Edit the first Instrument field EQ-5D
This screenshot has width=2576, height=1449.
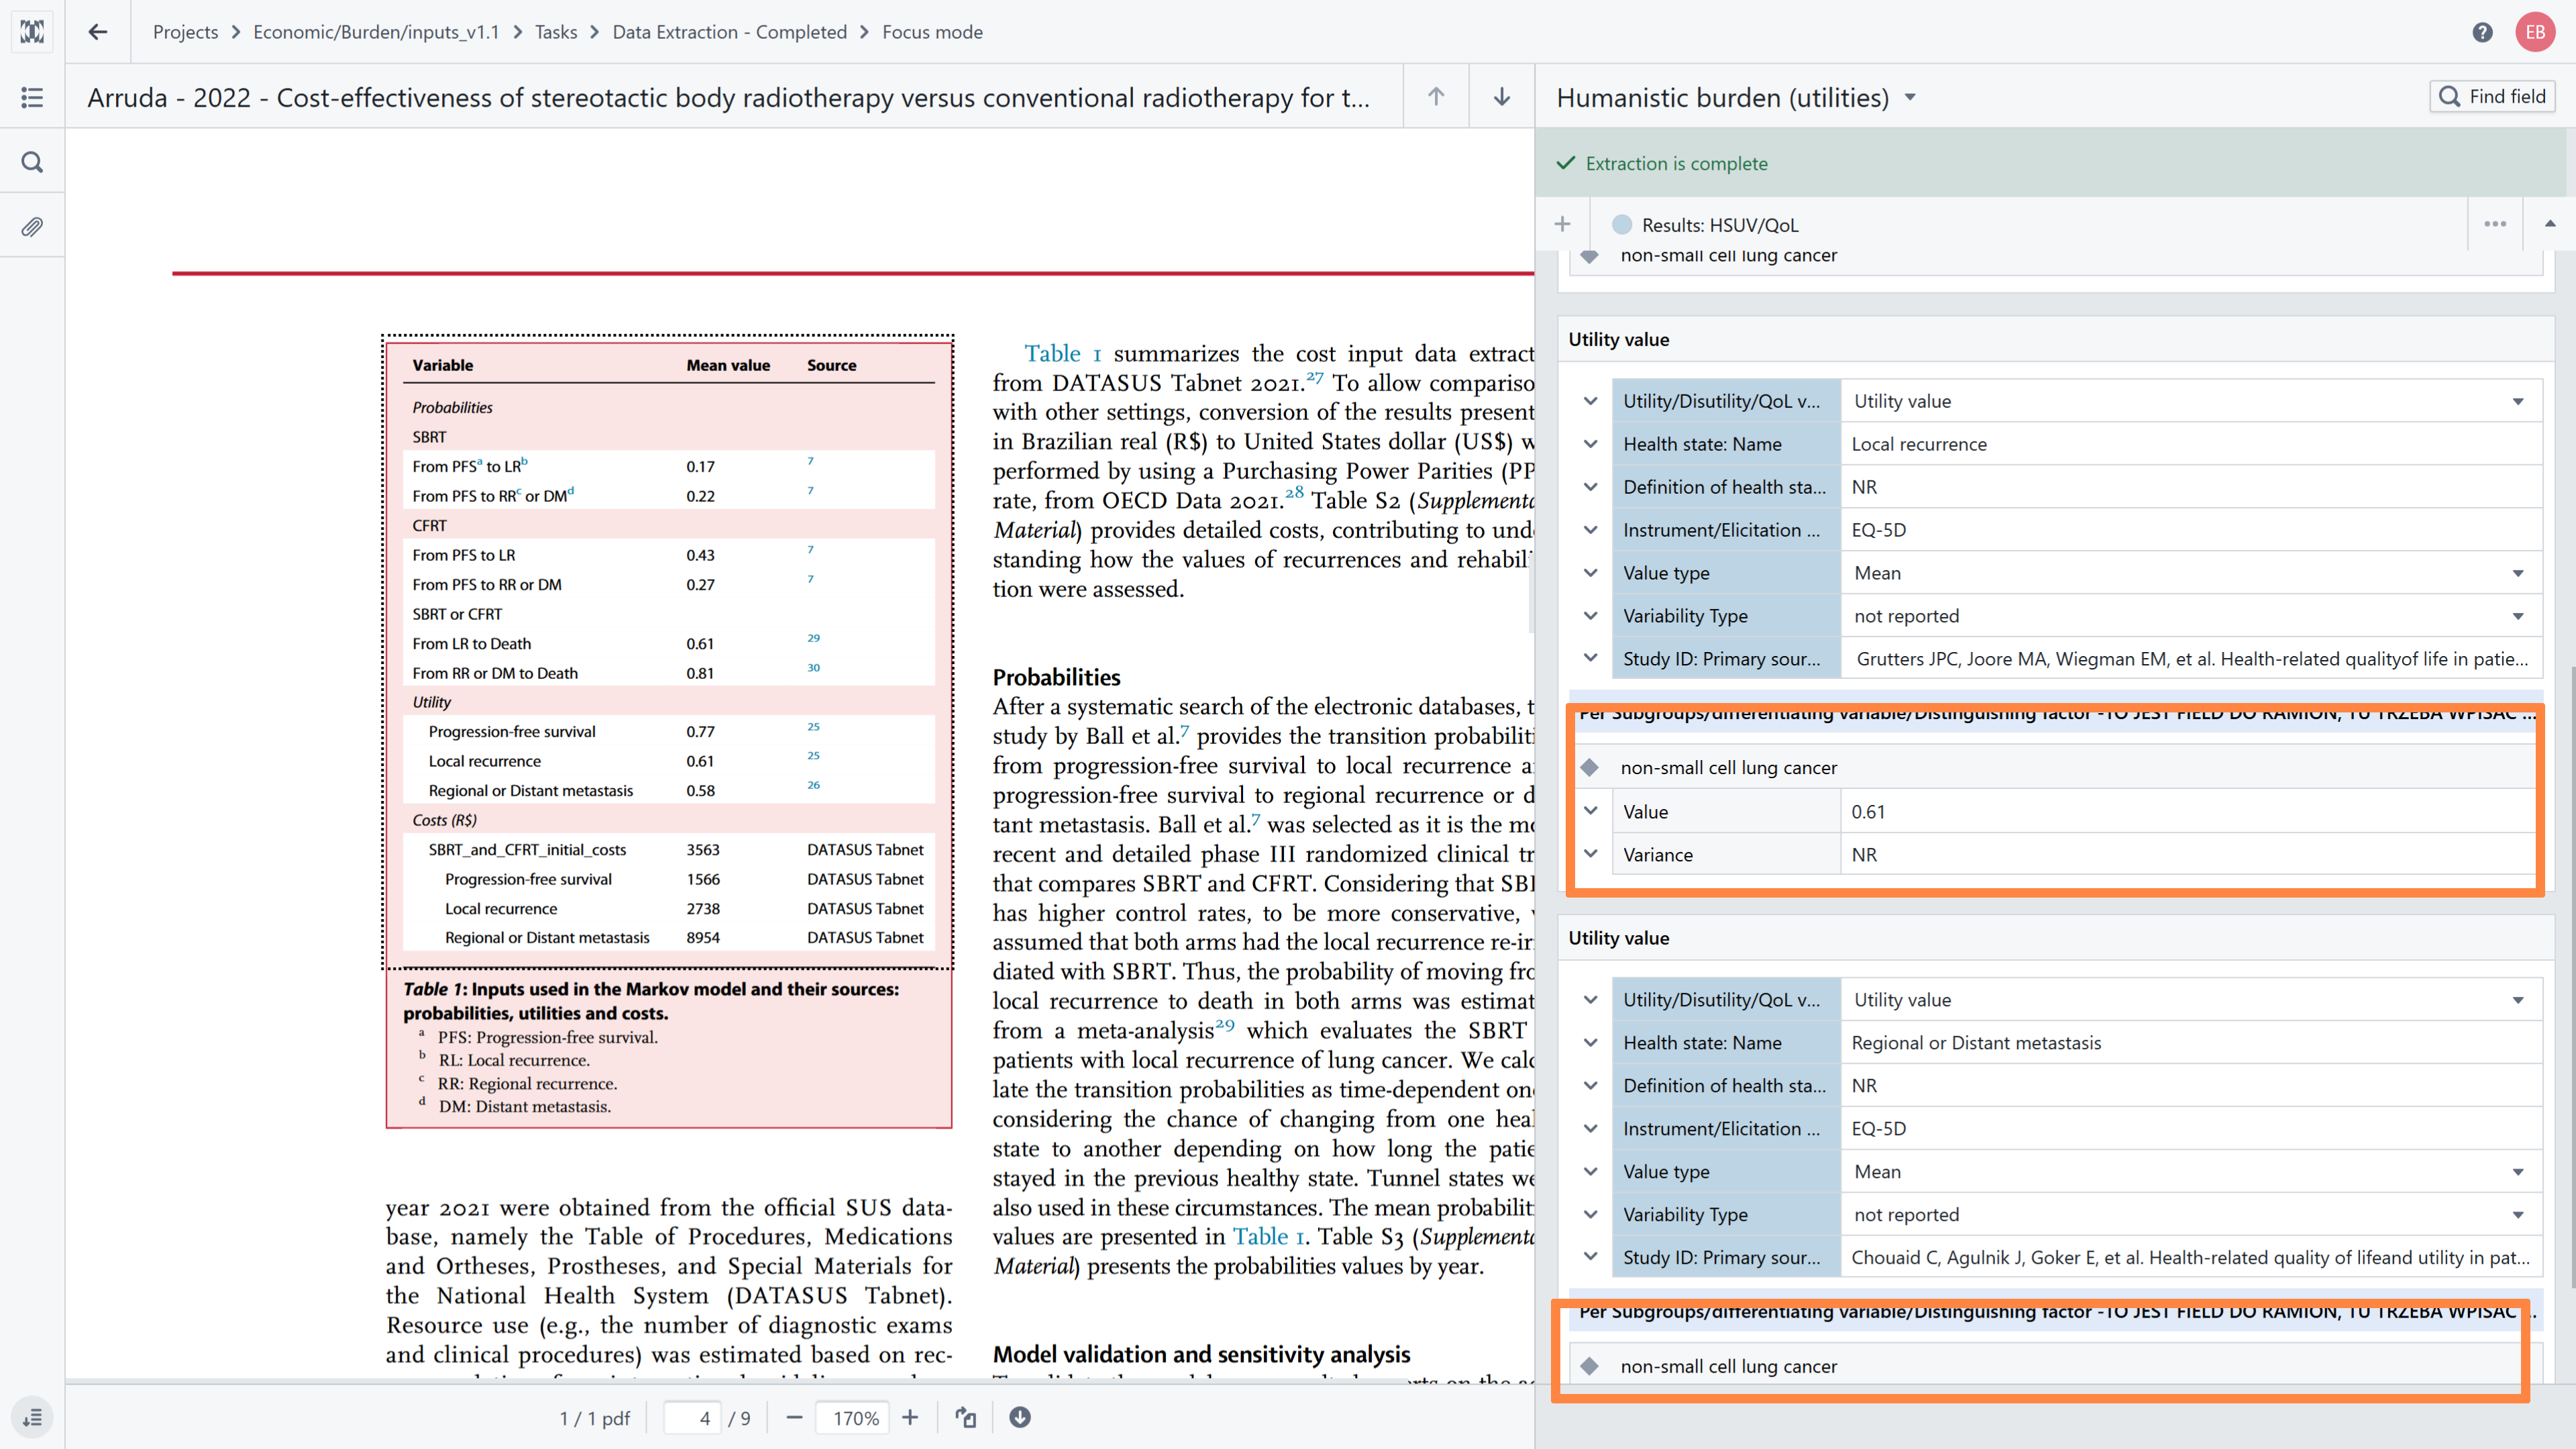(x=2191, y=530)
